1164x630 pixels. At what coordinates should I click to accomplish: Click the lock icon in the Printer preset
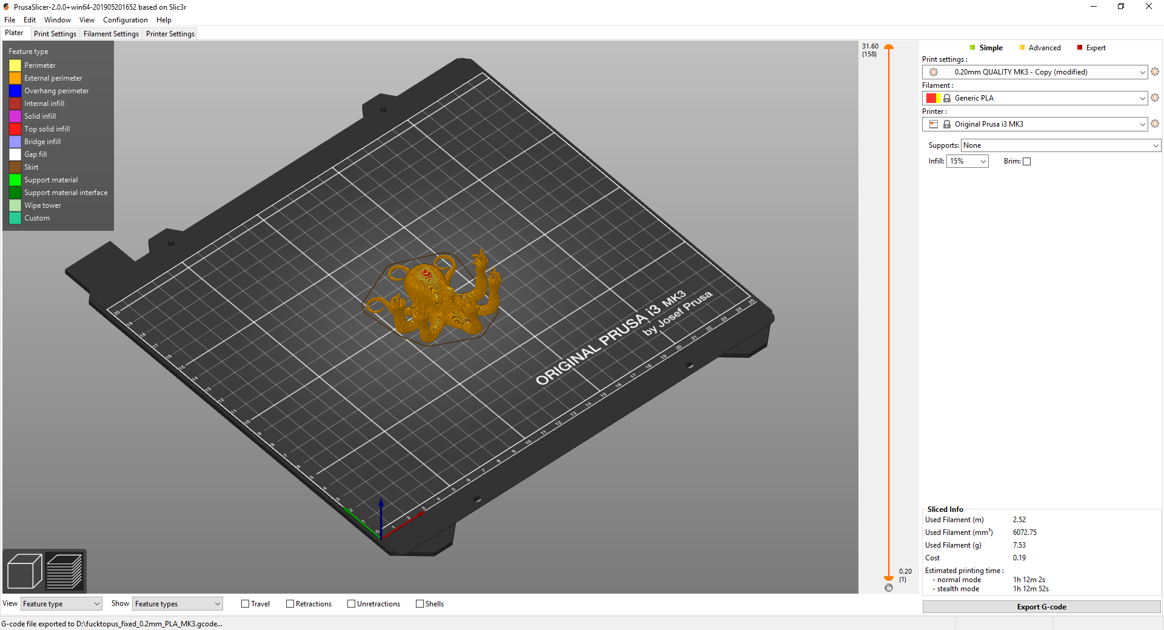(947, 124)
